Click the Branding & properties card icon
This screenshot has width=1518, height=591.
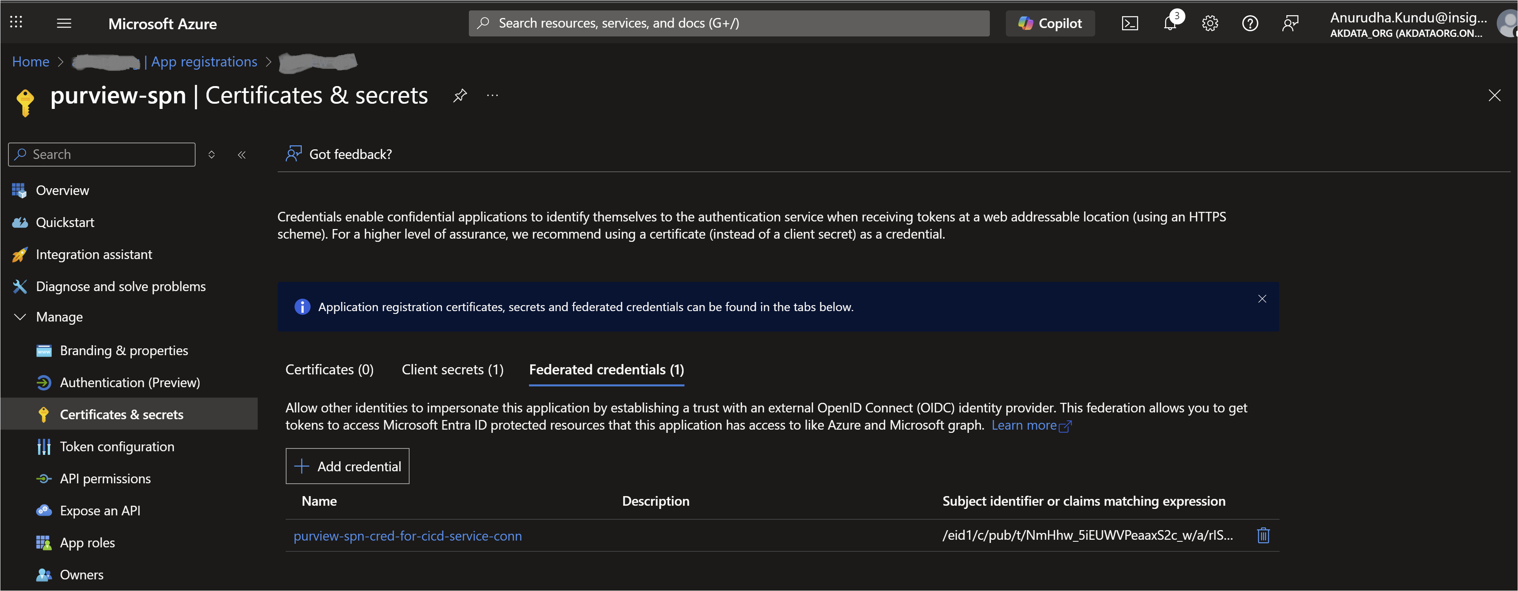click(44, 351)
